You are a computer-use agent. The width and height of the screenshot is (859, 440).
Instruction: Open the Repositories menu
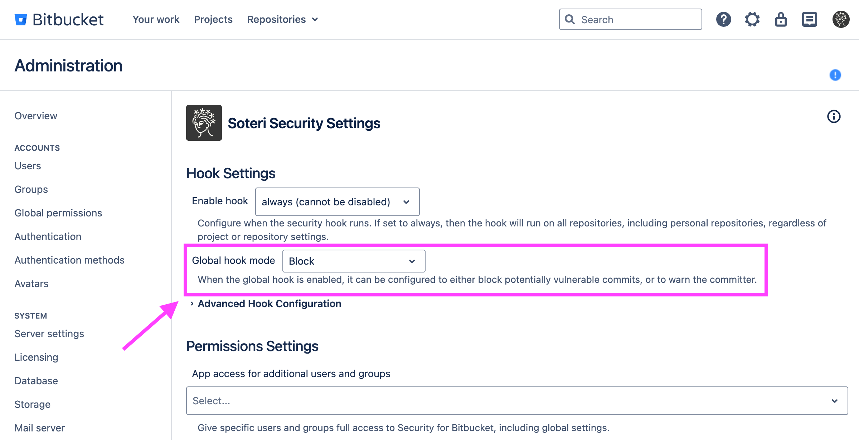[282, 19]
